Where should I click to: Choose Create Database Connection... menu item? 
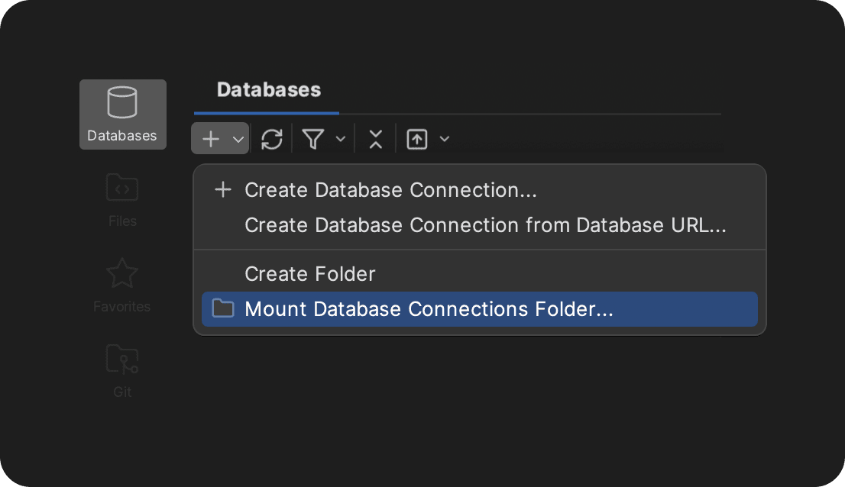click(x=390, y=190)
